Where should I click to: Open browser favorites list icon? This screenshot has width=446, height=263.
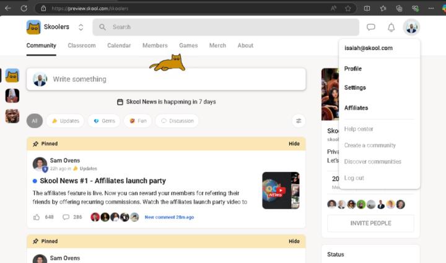pos(383,8)
